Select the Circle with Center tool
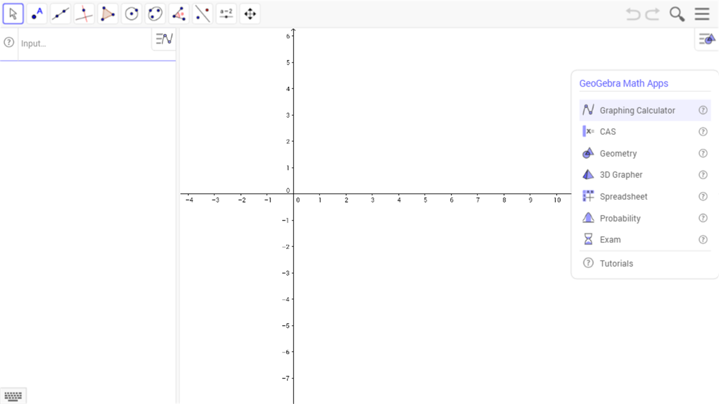Image resolution: width=719 pixels, height=404 pixels. click(x=132, y=14)
